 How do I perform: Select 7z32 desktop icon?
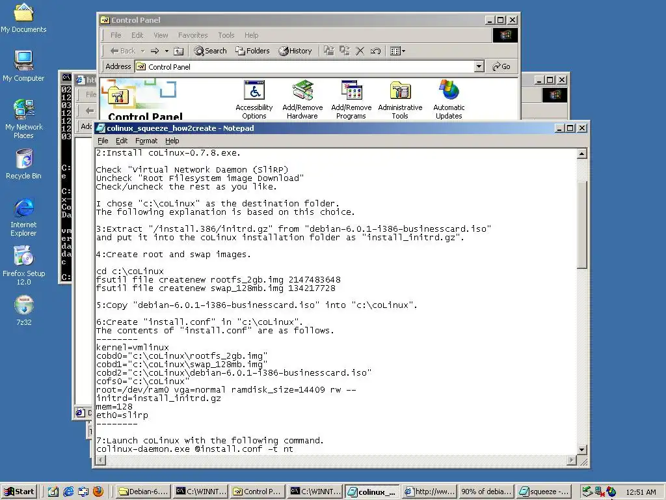click(24, 311)
